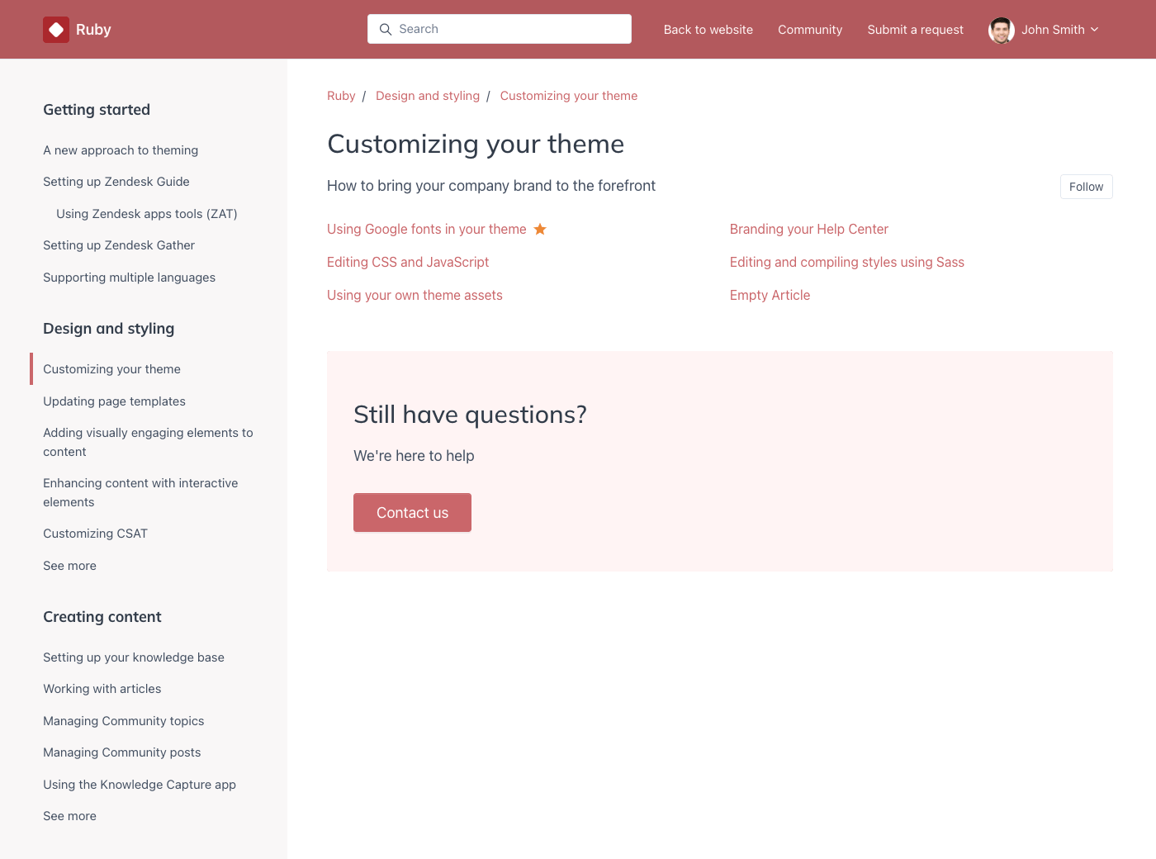This screenshot has width=1156, height=859.
Task: Select Design and styling breadcrumb link
Action: click(x=427, y=96)
